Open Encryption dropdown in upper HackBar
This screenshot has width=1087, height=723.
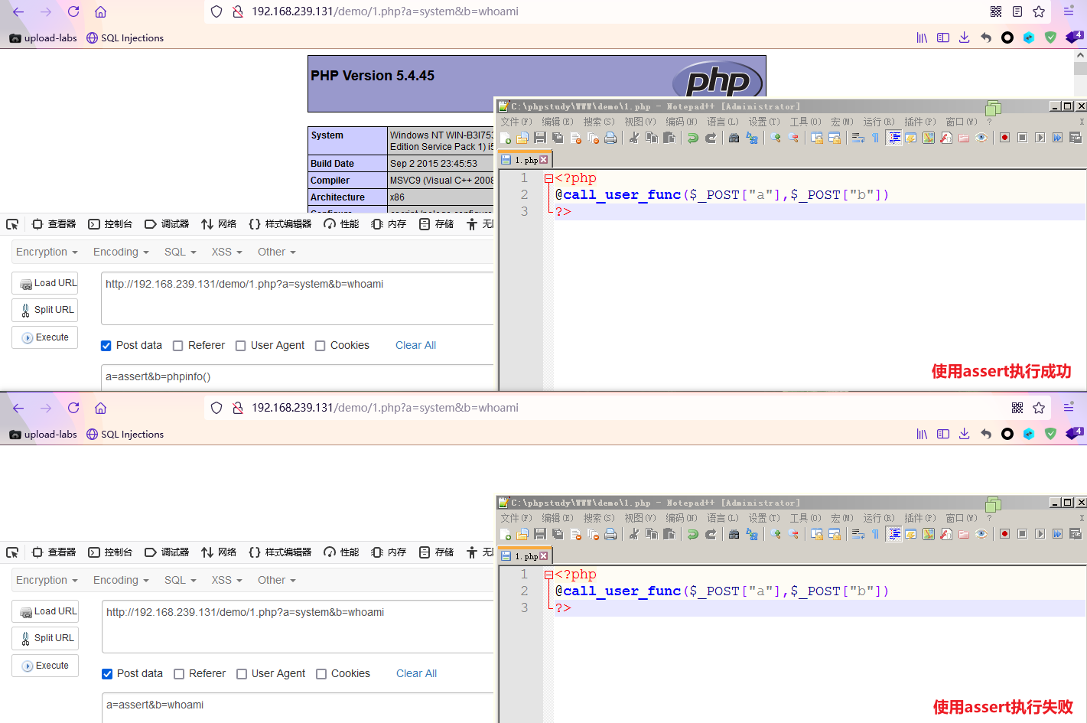point(47,252)
